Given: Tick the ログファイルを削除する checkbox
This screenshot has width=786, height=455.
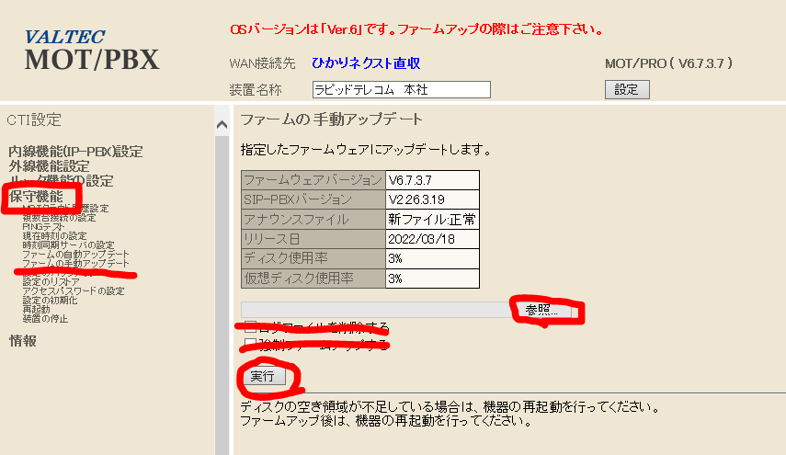Looking at the screenshot, I should (x=250, y=326).
